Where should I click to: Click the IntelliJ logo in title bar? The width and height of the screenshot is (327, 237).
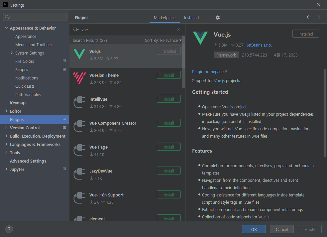point(5,5)
